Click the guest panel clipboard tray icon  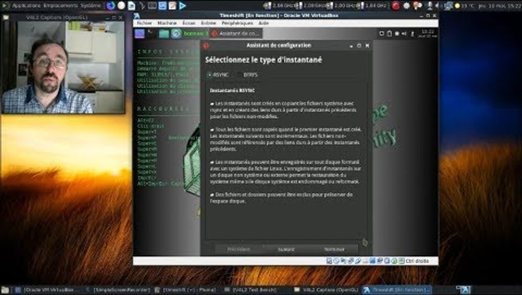coord(389,33)
